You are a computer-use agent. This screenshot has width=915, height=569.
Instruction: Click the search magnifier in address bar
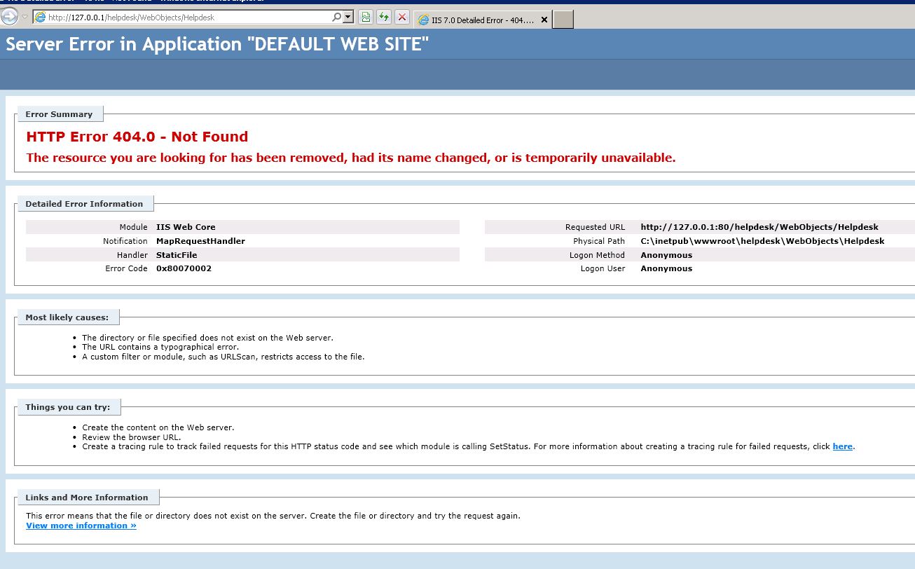(337, 17)
